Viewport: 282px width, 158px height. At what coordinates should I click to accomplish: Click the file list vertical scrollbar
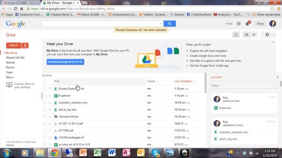click(205, 83)
